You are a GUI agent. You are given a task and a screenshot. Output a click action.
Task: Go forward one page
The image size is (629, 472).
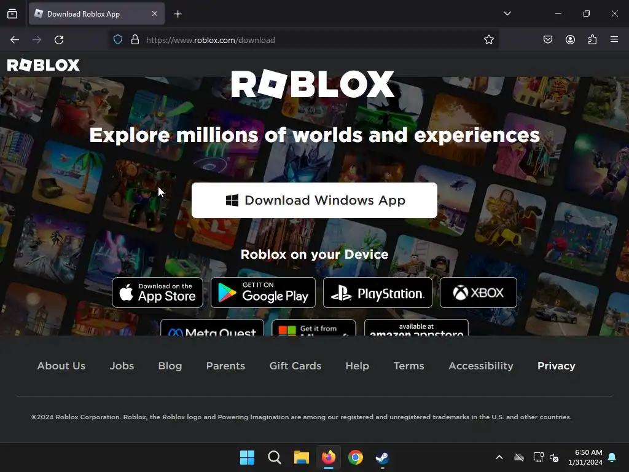[37, 40]
